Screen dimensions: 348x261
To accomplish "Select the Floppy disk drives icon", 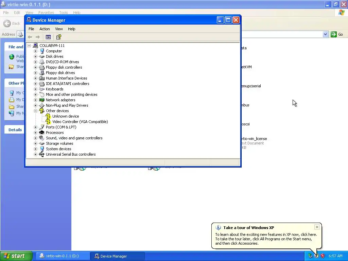I will coord(42,73).
